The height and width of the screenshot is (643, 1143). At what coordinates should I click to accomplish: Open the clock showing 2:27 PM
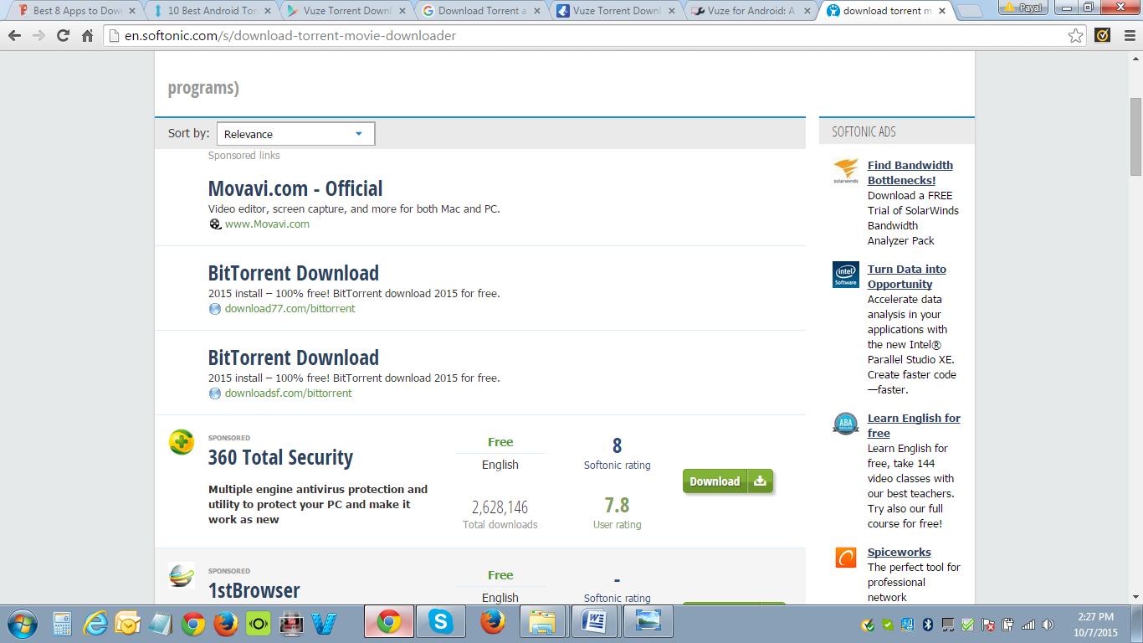pos(1095,625)
